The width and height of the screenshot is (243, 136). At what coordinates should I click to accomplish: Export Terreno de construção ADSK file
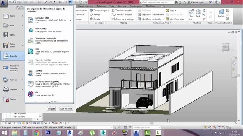tap(49, 40)
